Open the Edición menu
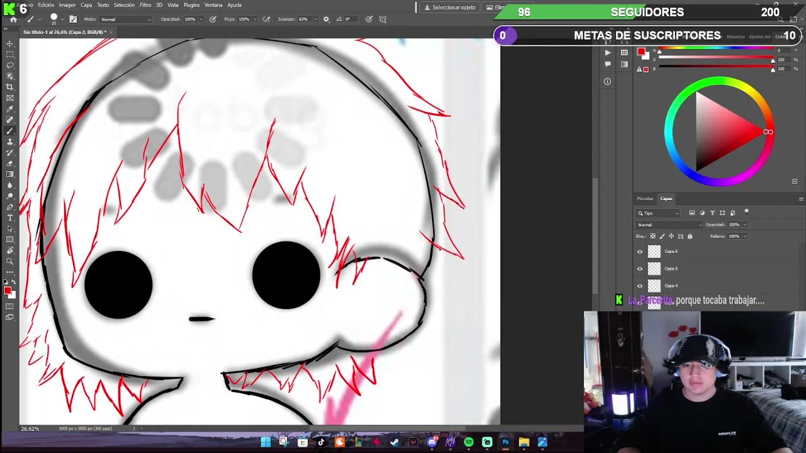 click(x=46, y=5)
